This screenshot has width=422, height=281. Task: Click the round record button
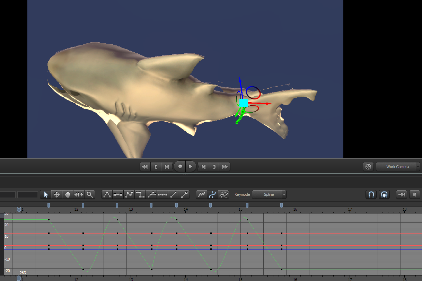tap(180, 167)
